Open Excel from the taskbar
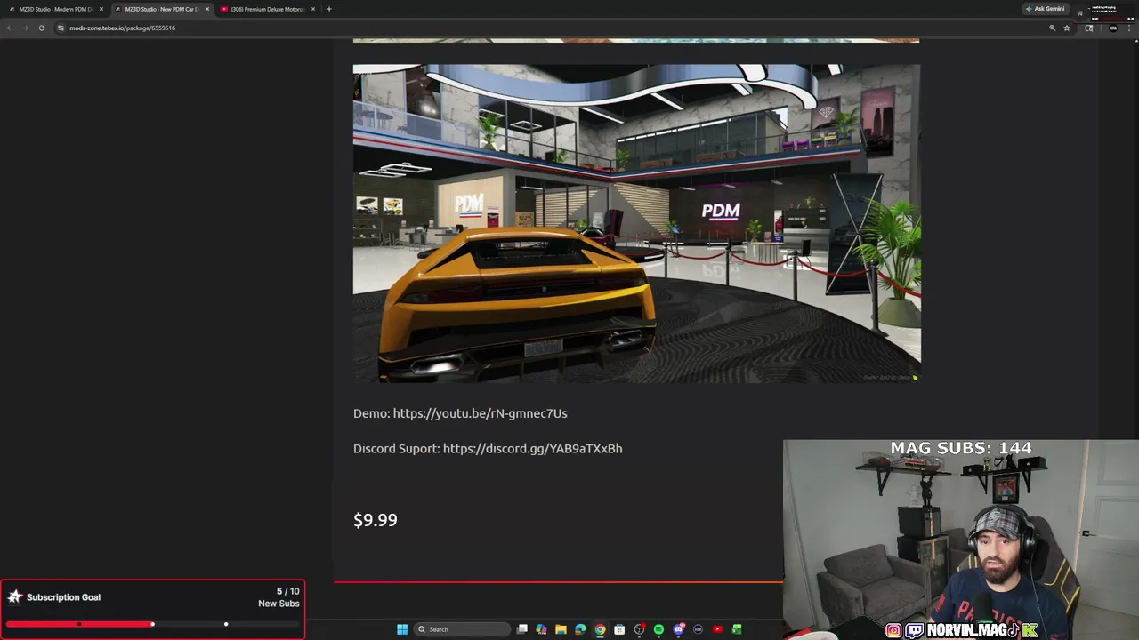The image size is (1139, 640). 737,629
